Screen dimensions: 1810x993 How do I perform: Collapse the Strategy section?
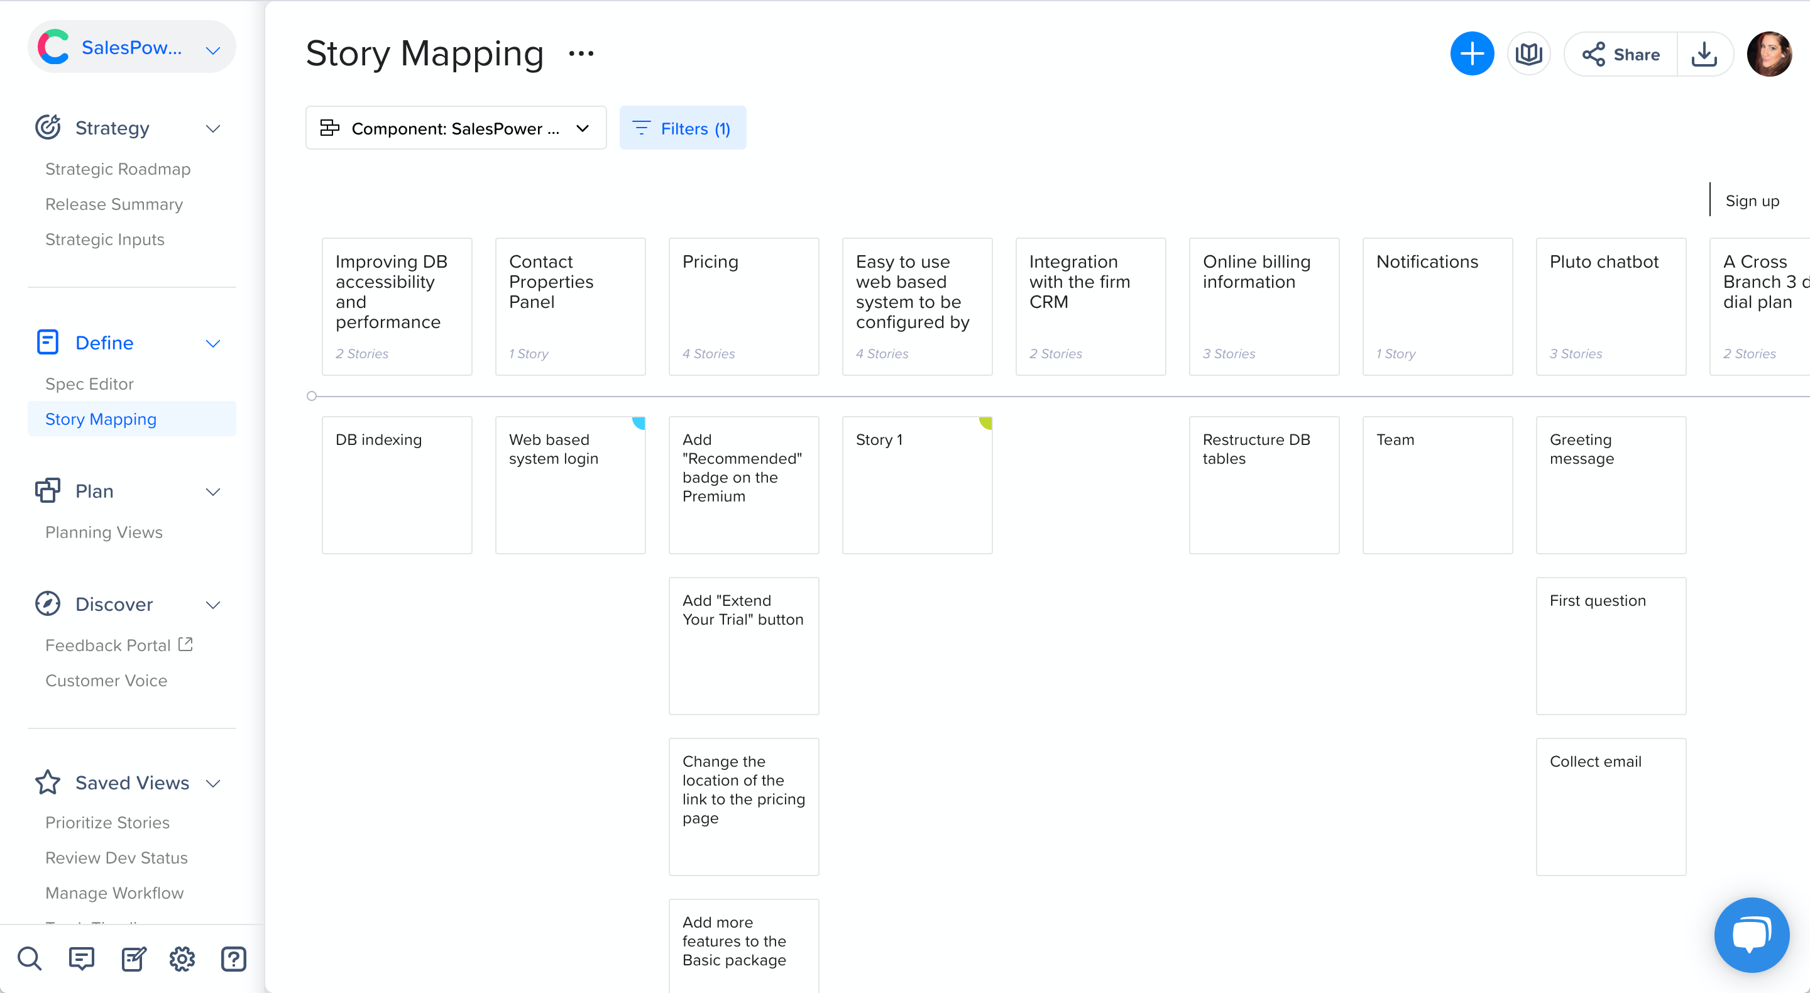point(213,129)
